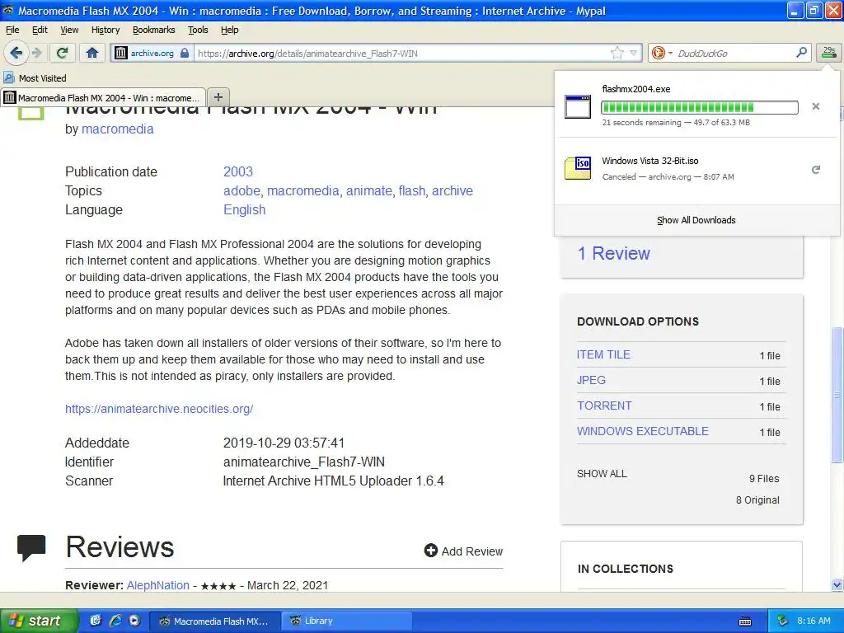Open the File menu
This screenshot has height=633, width=844.
[x=12, y=30]
